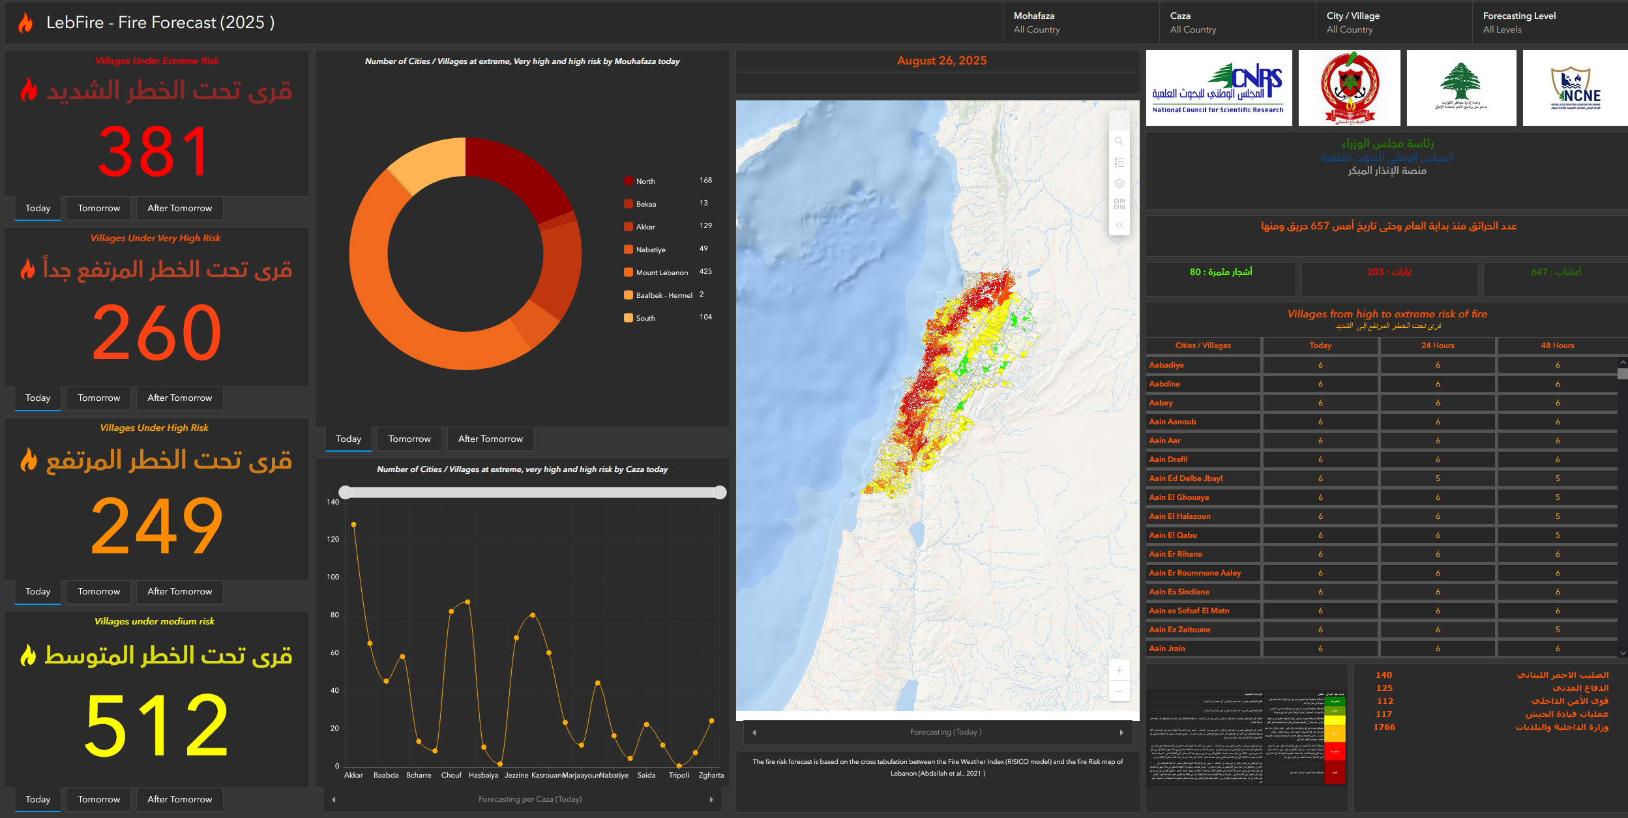Open the map legend tool
This screenshot has height=818, width=1628.
[x=1119, y=162]
